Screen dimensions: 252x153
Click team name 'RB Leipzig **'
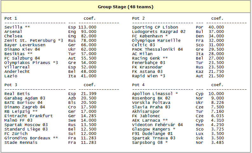[21, 112]
